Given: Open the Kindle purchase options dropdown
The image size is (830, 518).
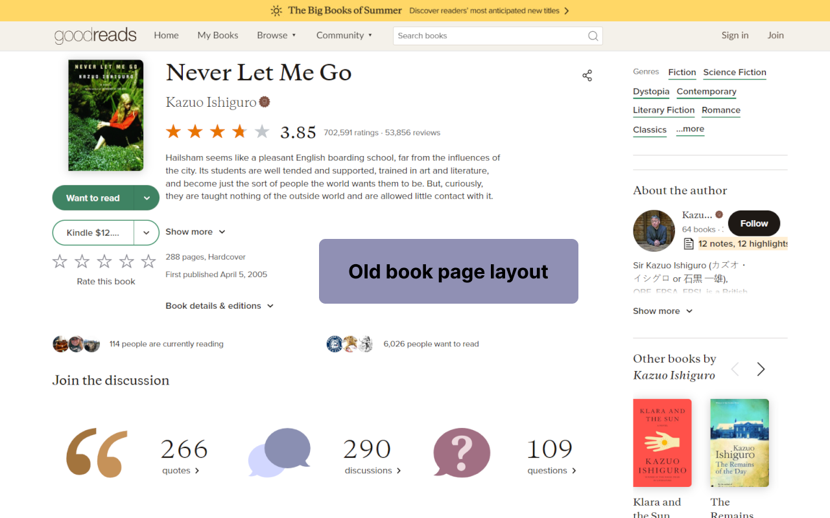Looking at the screenshot, I should coord(147,233).
